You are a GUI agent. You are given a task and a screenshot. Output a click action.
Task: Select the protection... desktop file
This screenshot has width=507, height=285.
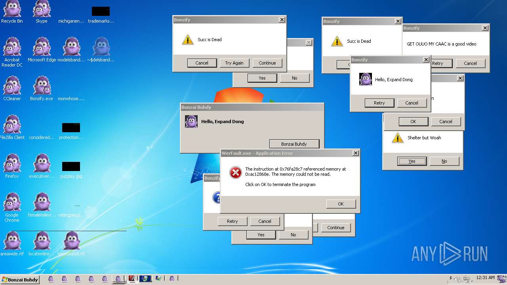coord(71,131)
